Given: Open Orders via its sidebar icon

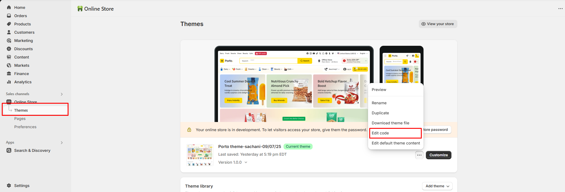Looking at the screenshot, I should 9,16.
